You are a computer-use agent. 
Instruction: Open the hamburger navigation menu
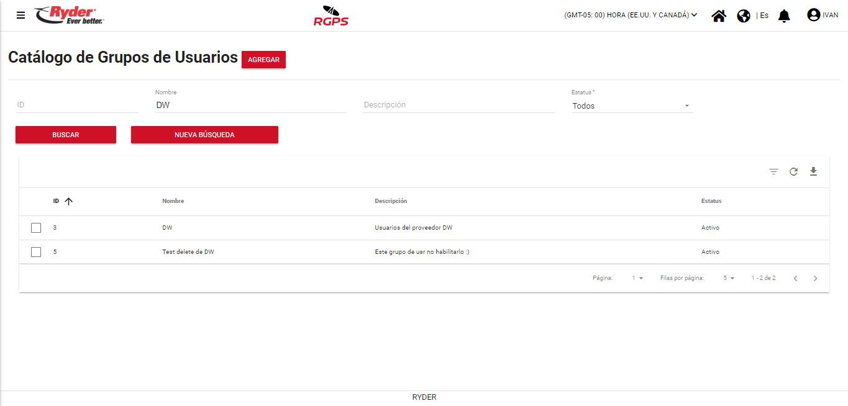pos(21,16)
